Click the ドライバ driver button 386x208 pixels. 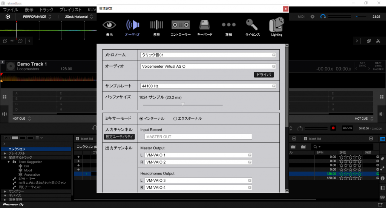(263, 74)
